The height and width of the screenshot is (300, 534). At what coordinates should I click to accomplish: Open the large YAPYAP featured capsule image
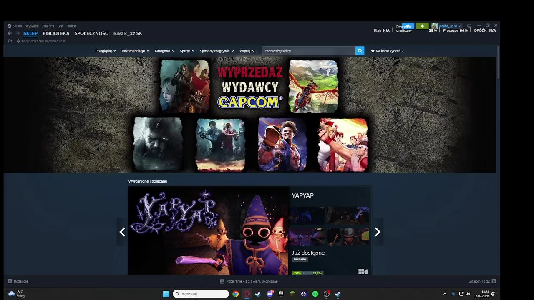[x=208, y=230]
